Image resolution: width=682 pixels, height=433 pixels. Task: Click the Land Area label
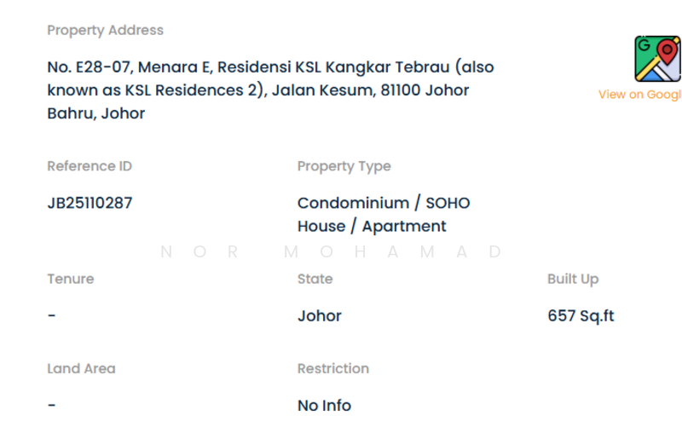tap(81, 368)
